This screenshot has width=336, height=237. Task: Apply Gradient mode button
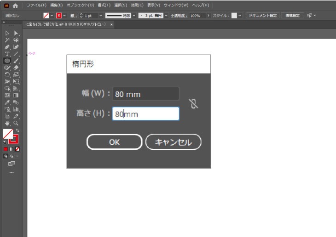(12, 149)
